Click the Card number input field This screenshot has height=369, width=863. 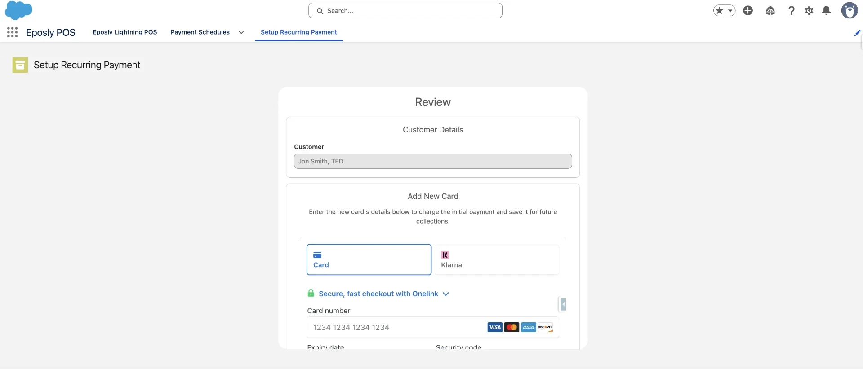point(433,327)
